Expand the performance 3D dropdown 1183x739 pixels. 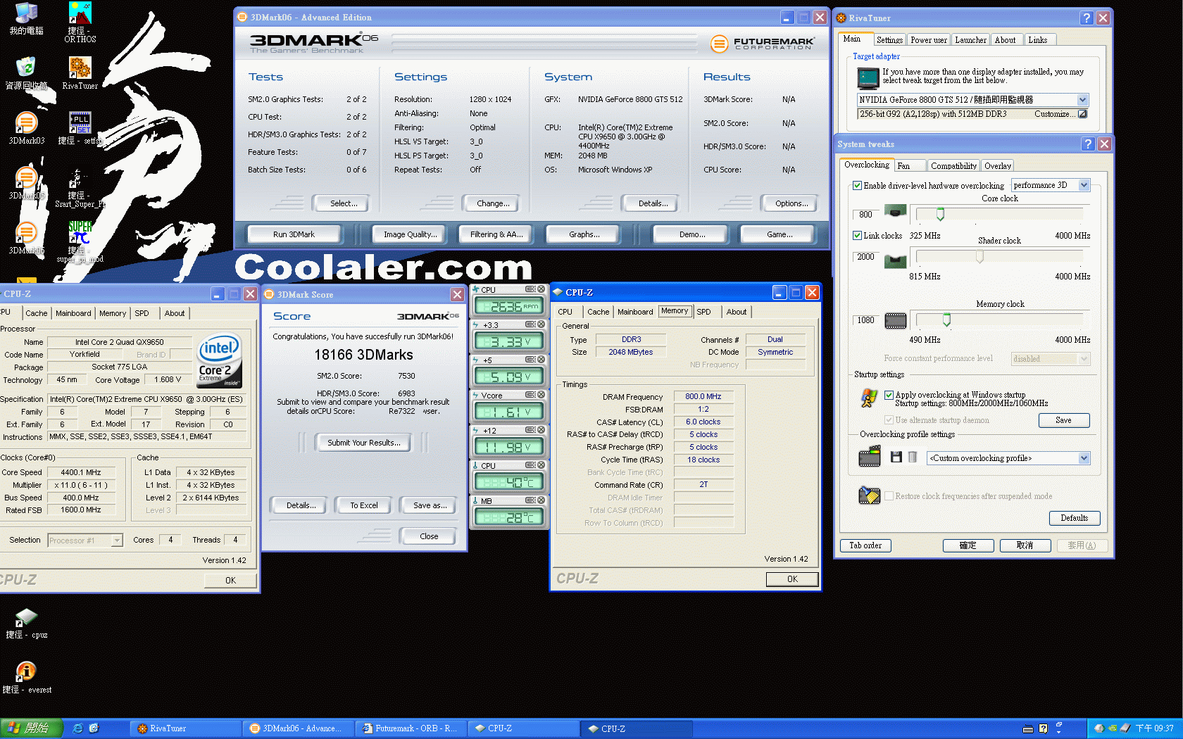1084,185
